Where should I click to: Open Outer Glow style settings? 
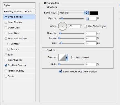[x=14, y=28]
